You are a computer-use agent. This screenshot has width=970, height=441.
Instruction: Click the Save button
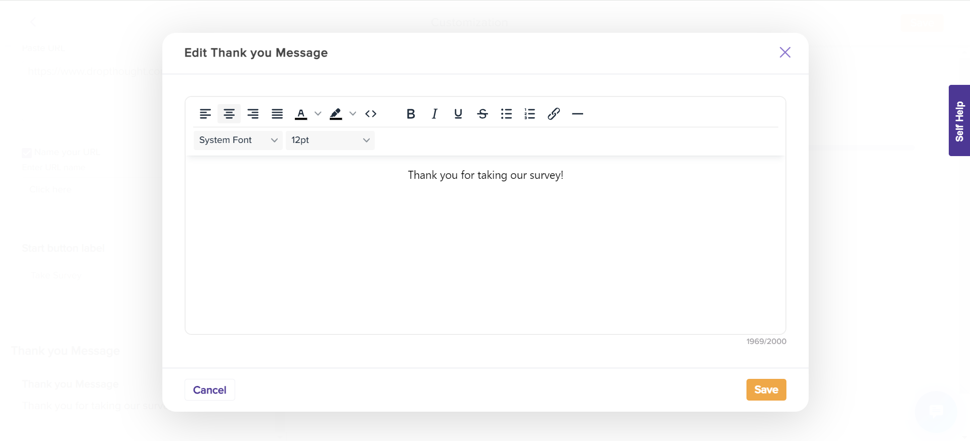[x=766, y=389]
